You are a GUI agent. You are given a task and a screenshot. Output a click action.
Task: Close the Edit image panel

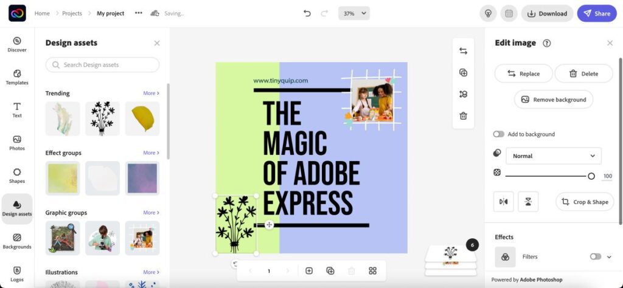[610, 43]
